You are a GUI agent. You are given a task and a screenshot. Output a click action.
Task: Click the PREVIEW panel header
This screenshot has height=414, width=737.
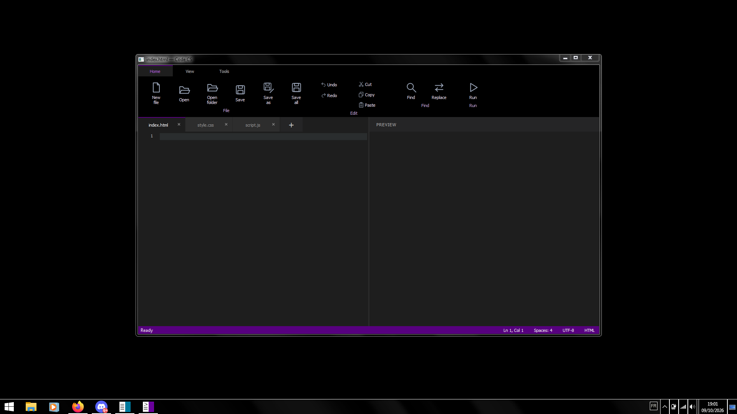[x=386, y=125]
